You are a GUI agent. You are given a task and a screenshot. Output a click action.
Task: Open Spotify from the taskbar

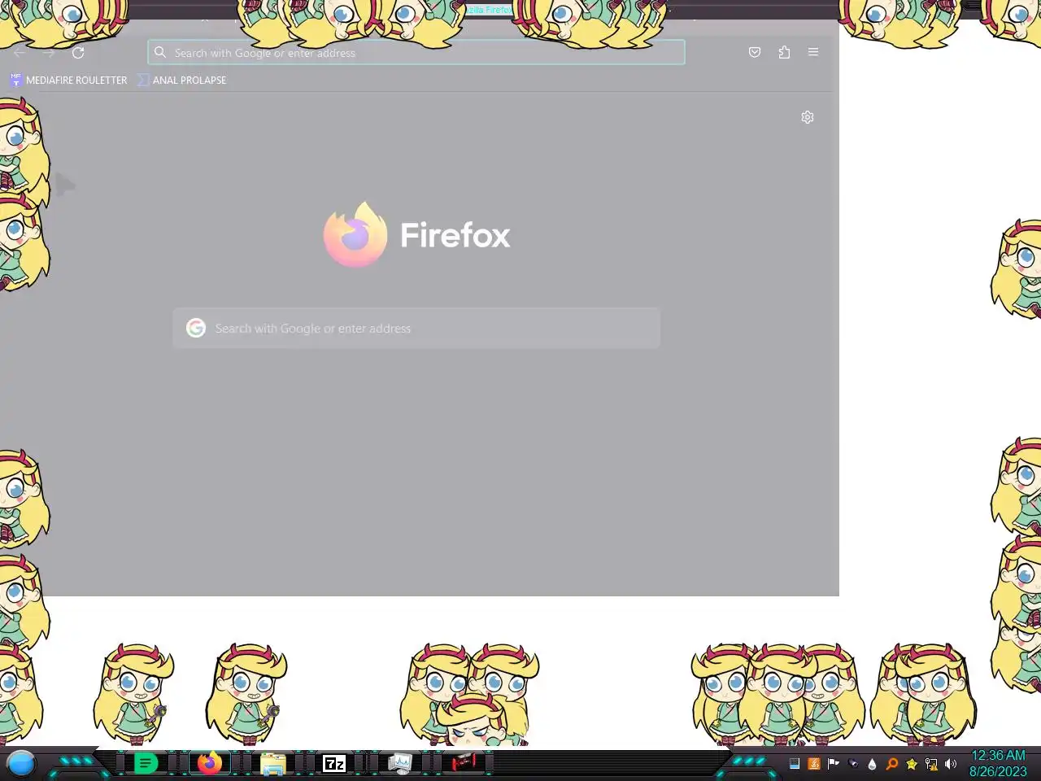coord(146,763)
